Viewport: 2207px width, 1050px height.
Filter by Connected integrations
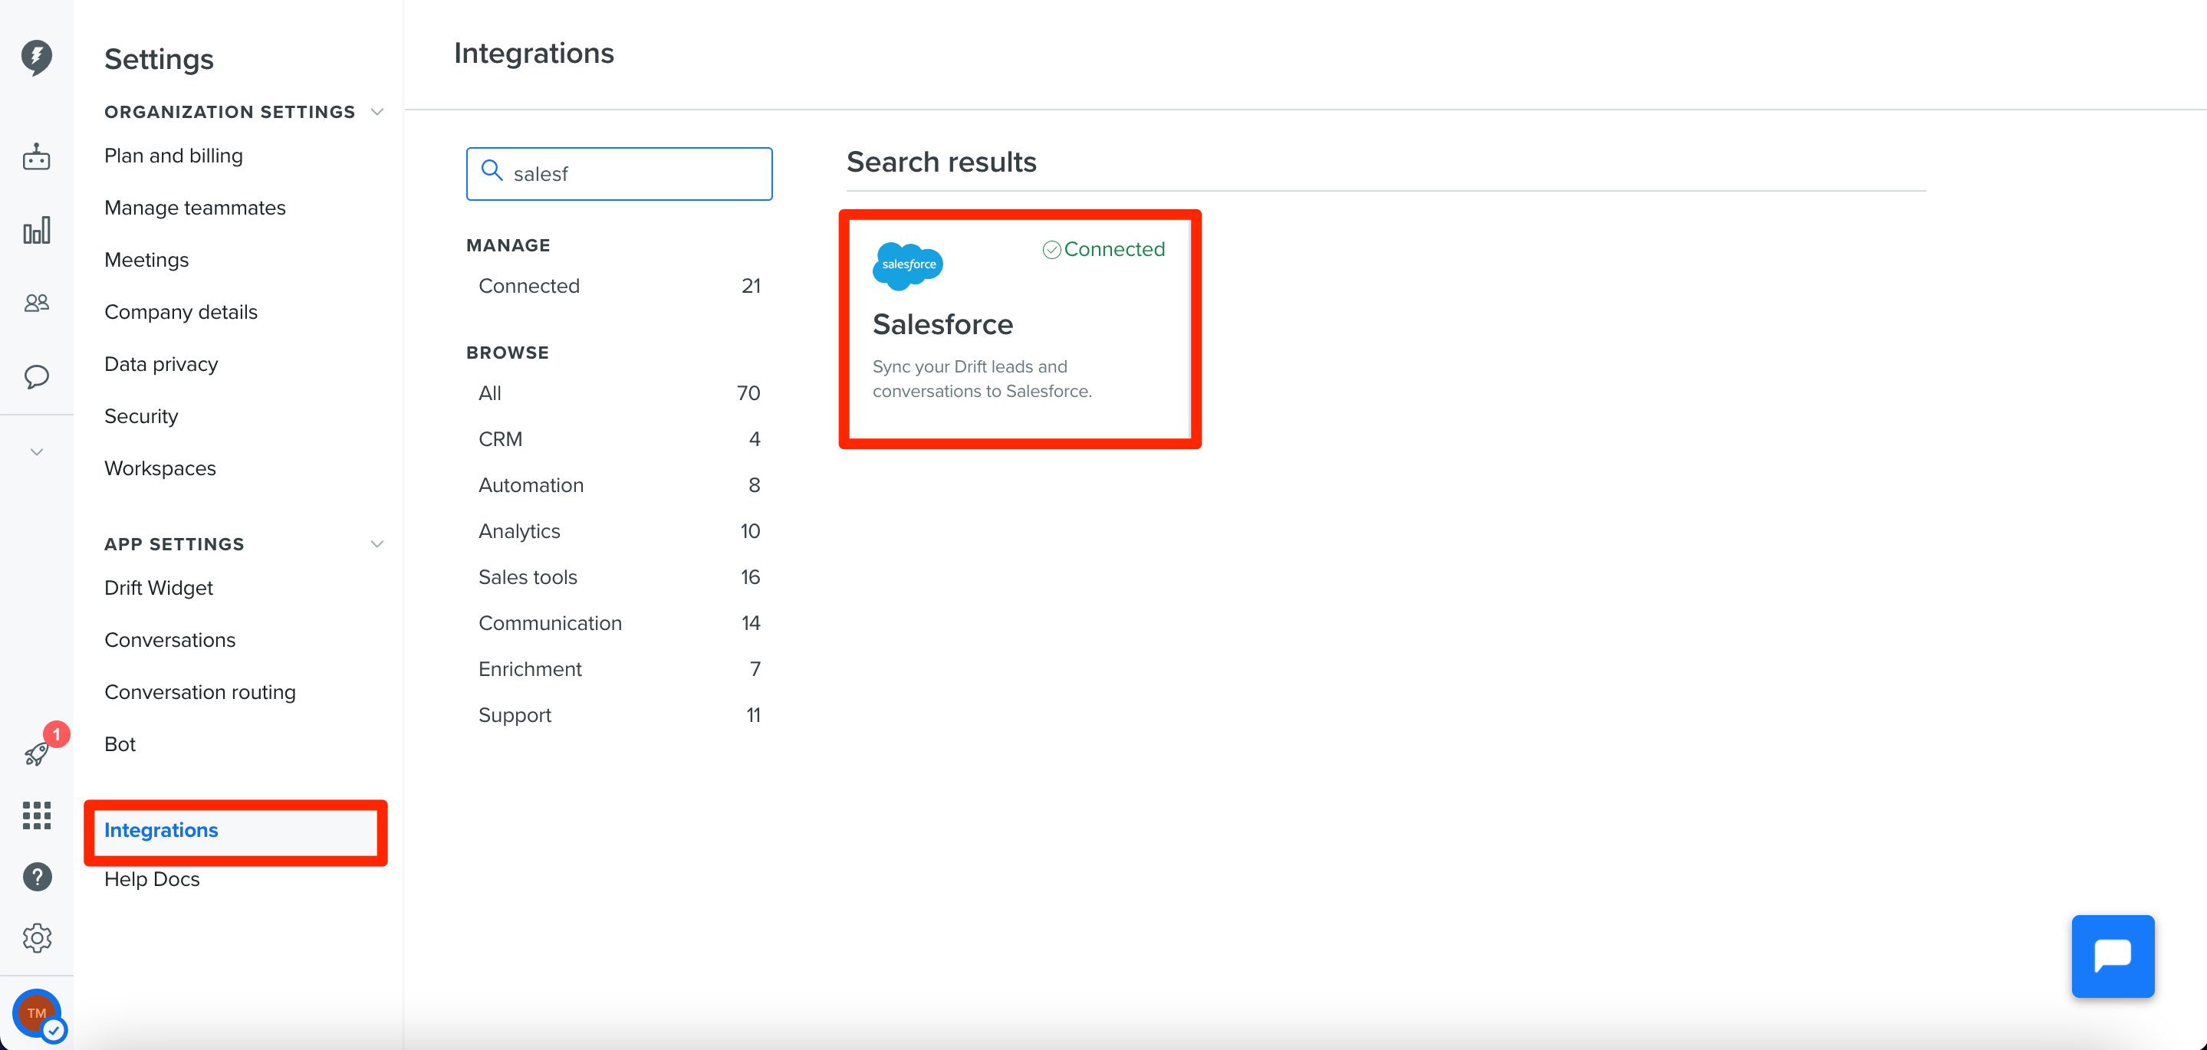(x=619, y=286)
